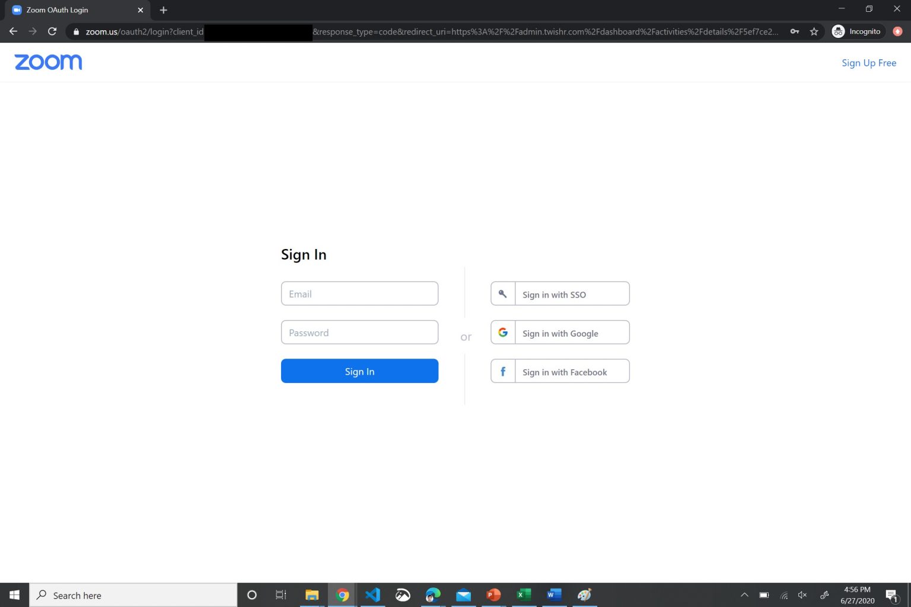Open Word from taskbar
The image size is (911, 607).
coord(554,595)
